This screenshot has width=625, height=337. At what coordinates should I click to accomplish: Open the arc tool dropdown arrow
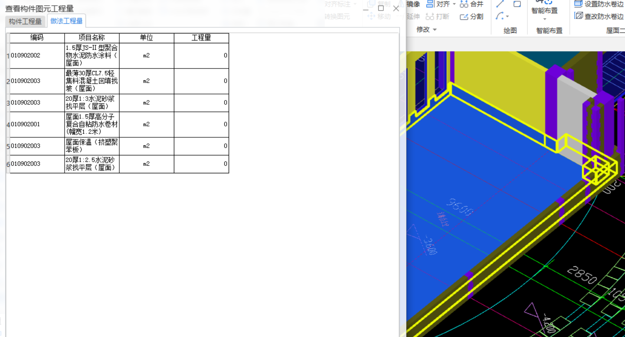pos(507,17)
